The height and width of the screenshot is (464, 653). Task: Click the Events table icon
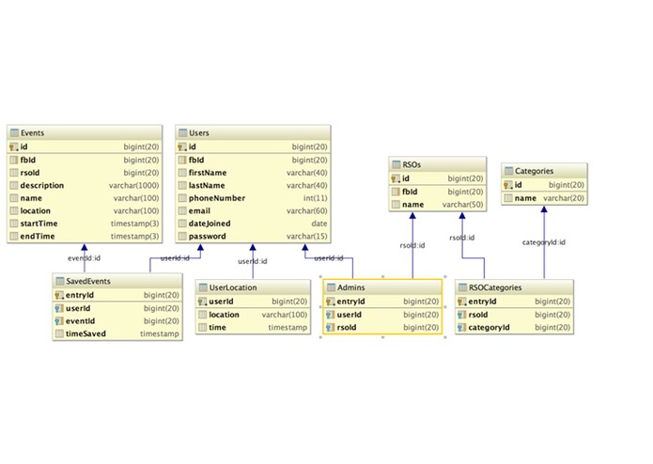coord(15,132)
